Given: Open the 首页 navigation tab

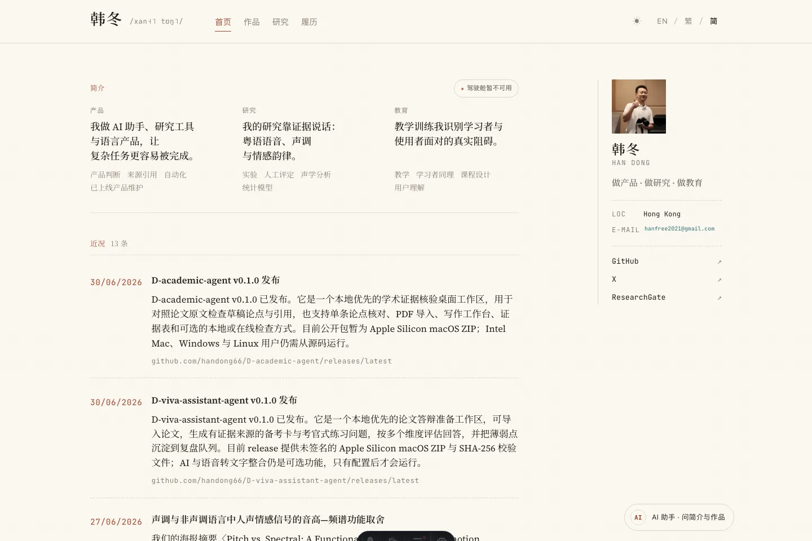Looking at the screenshot, I should click(x=223, y=22).
